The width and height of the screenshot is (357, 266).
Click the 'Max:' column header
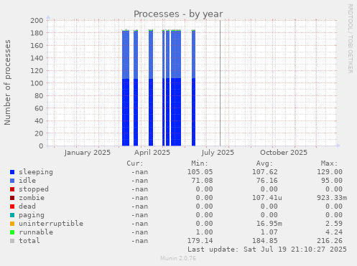click(330, 163)
